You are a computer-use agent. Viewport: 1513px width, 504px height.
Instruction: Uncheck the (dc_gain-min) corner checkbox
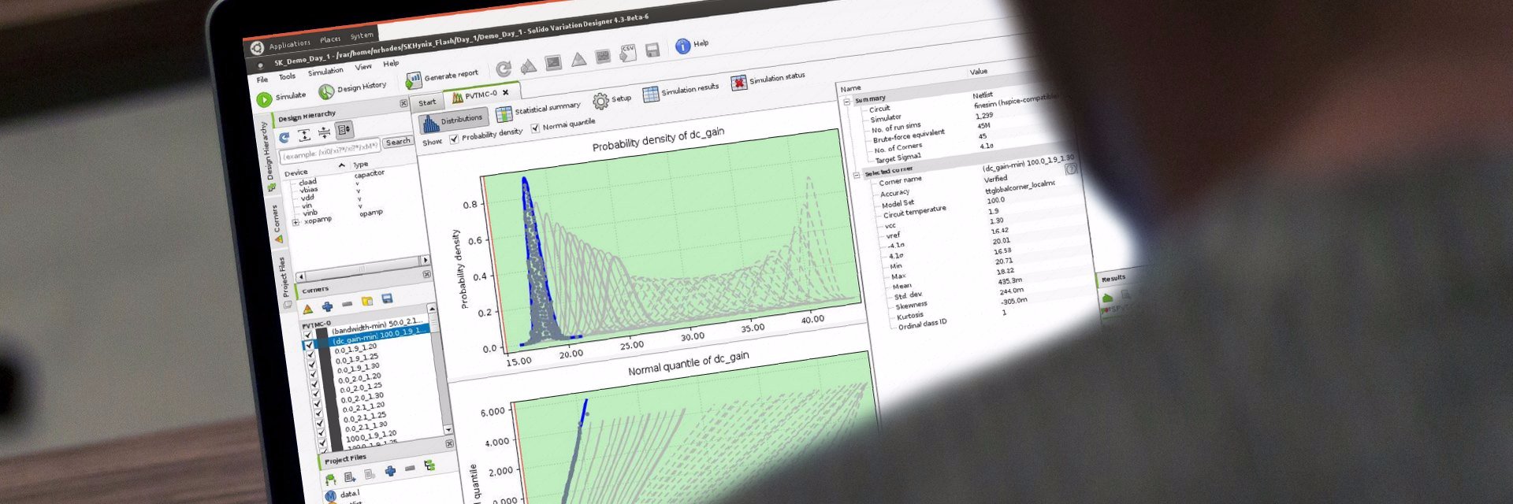pos(309,345)
